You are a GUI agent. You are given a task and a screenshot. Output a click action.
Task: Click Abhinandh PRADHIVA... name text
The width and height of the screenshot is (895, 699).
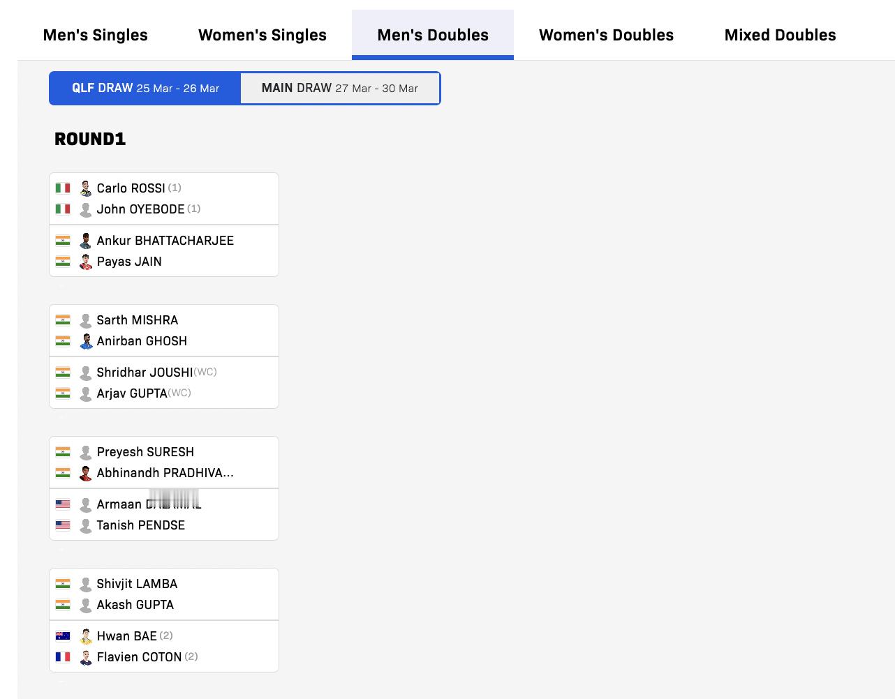click(x=165, y=473)
